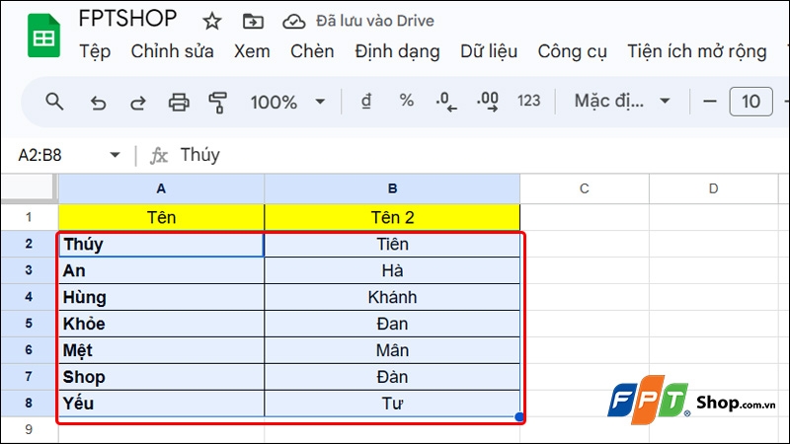Screen dimensions: 790x444
Task: Select row 5 header
Action: pos(29,324)
